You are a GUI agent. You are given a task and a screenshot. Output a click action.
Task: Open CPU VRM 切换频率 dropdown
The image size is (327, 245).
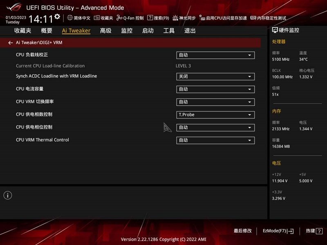click(x=215, y=102)
